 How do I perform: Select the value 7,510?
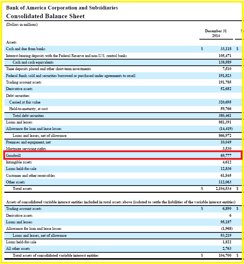click(227, 69)
